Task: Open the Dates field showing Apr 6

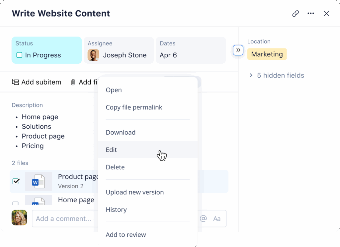Action: [191, 50]
